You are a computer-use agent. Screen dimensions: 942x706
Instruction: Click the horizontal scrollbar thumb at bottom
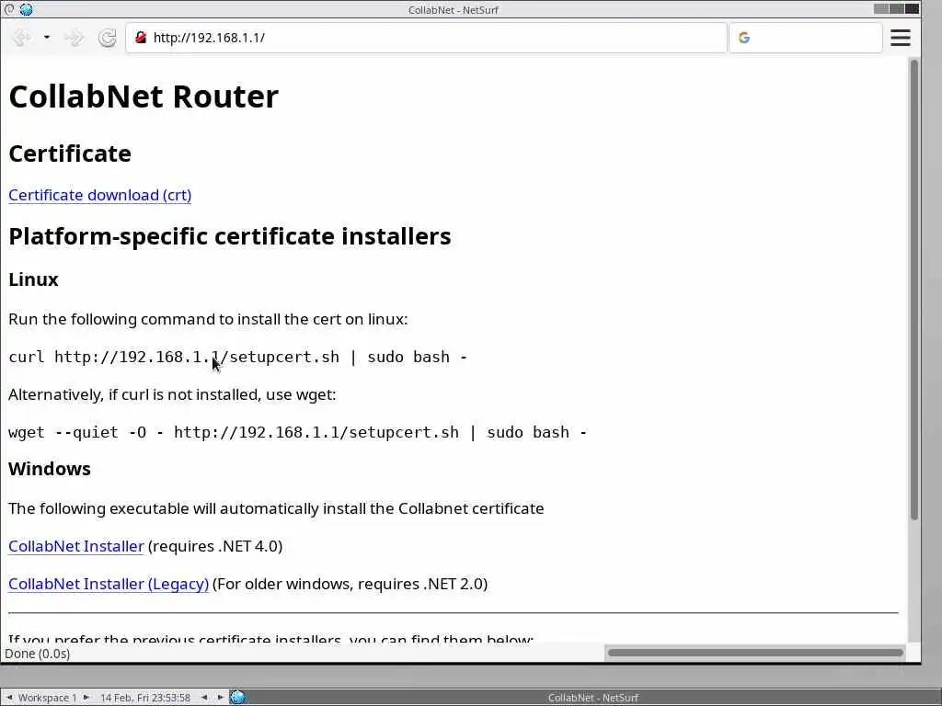pyautogui.click(x=755, y=653)
